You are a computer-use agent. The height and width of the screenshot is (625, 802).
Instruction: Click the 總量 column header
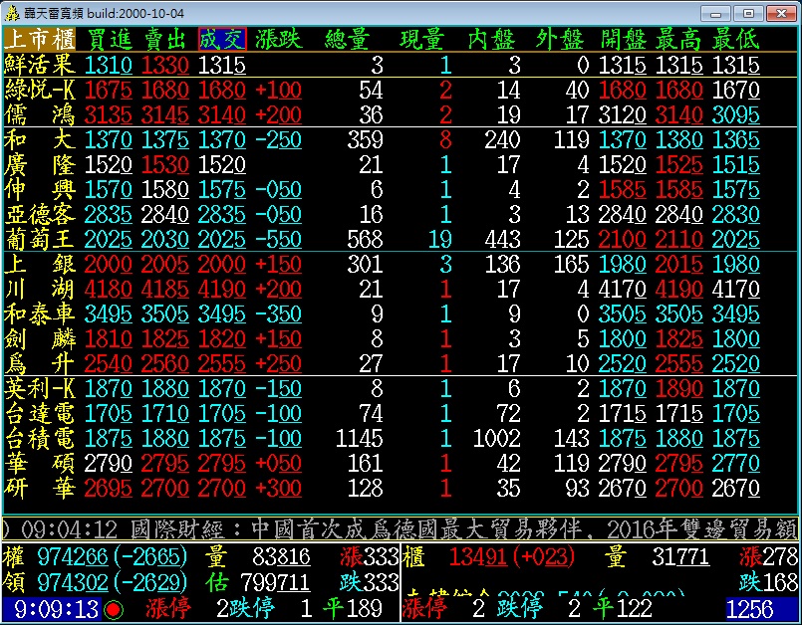[347, 40]
